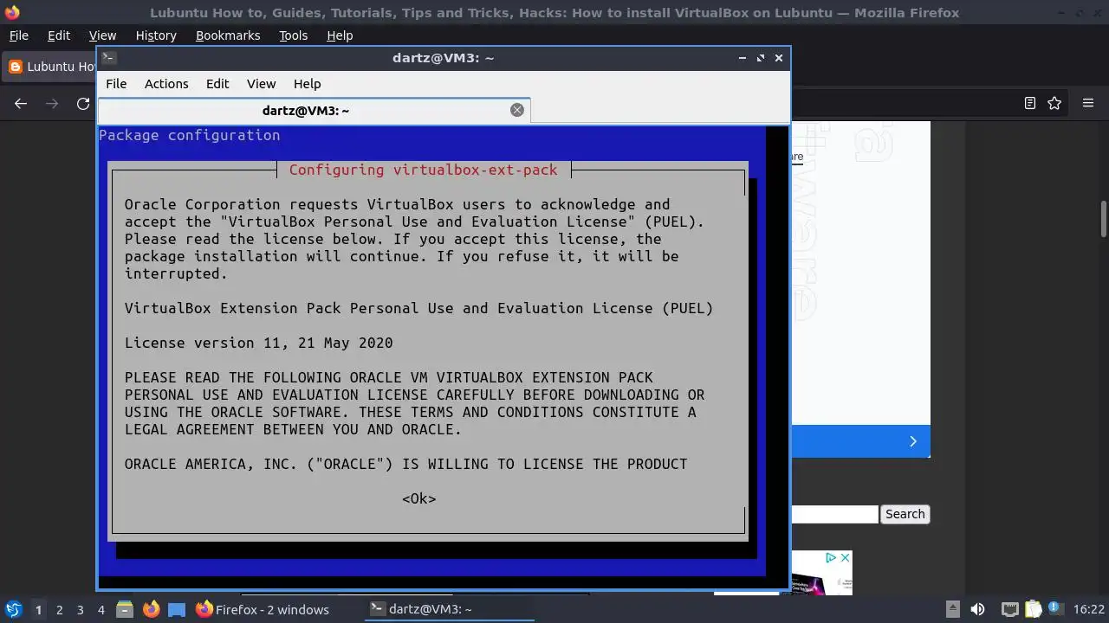The image size is (1109, 623).
Task: Click the Firefox back arrow
Action: (x=21, y=103)
